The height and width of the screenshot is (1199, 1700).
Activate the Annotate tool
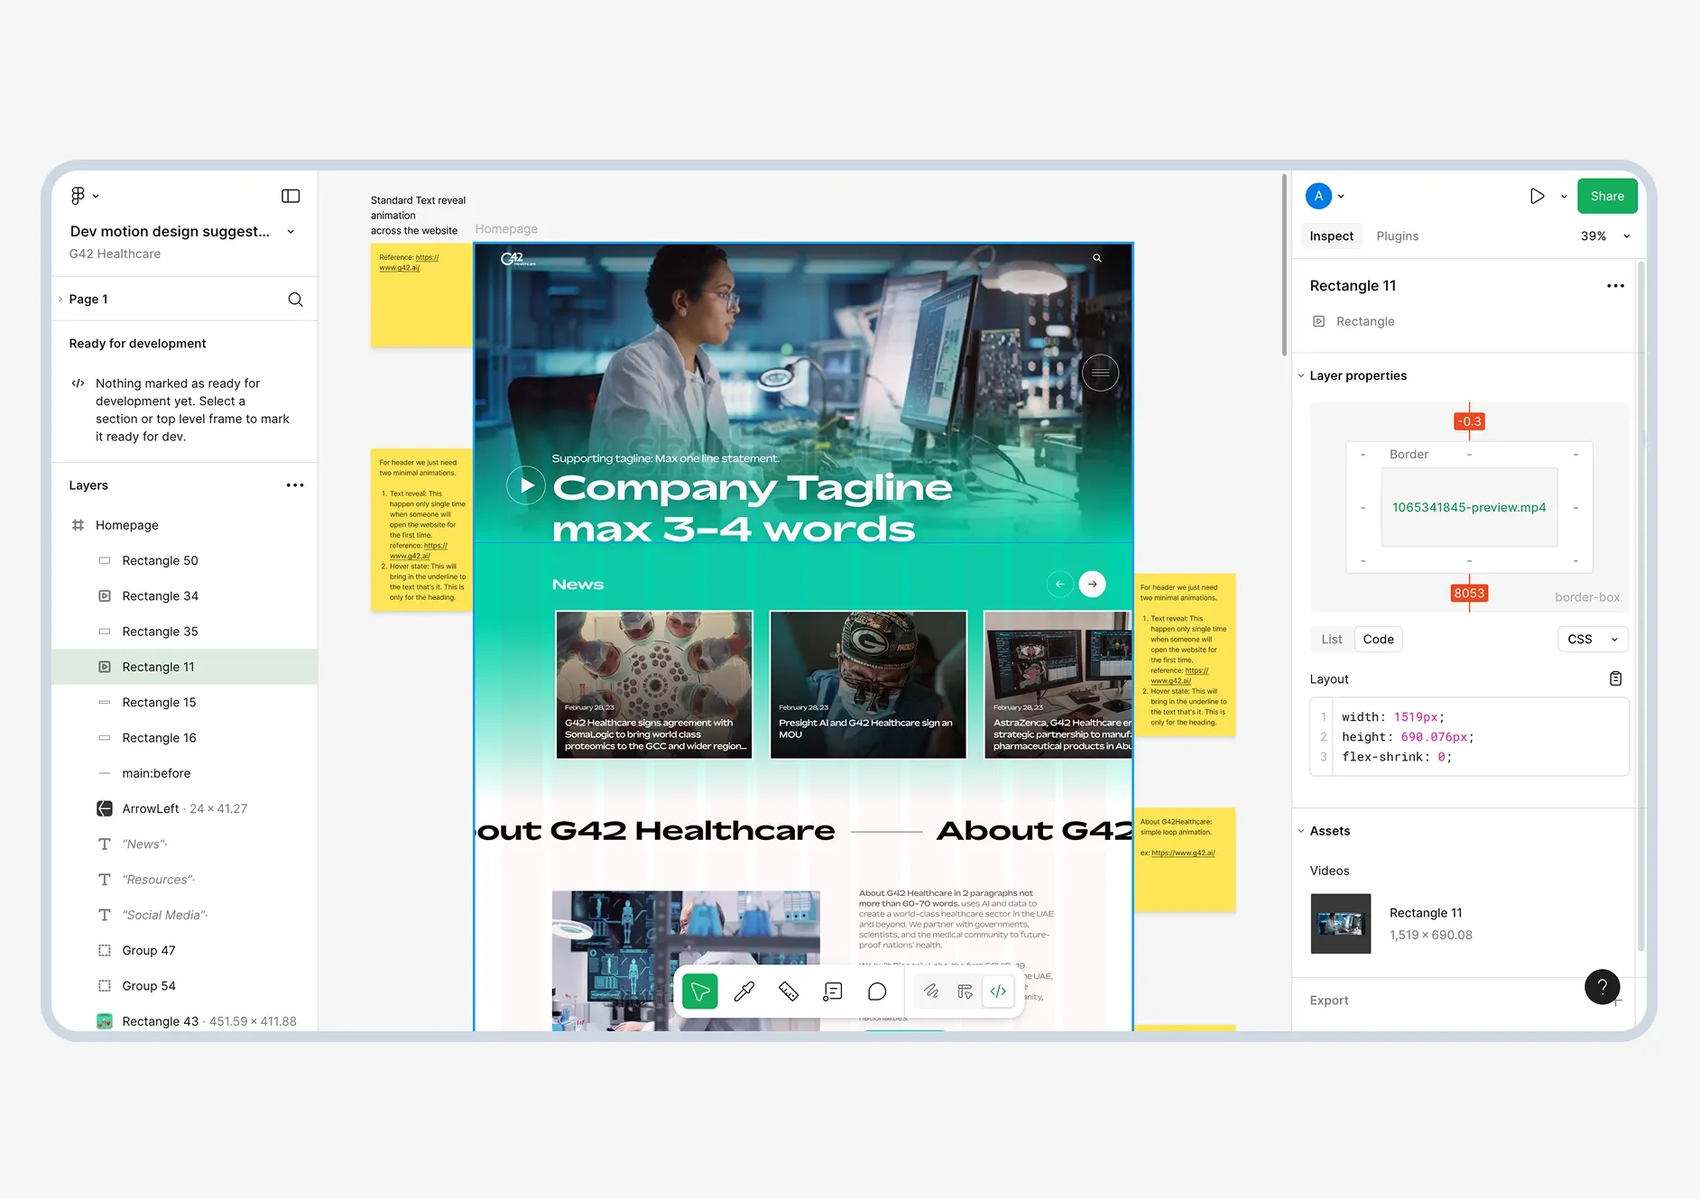[833, 991]
